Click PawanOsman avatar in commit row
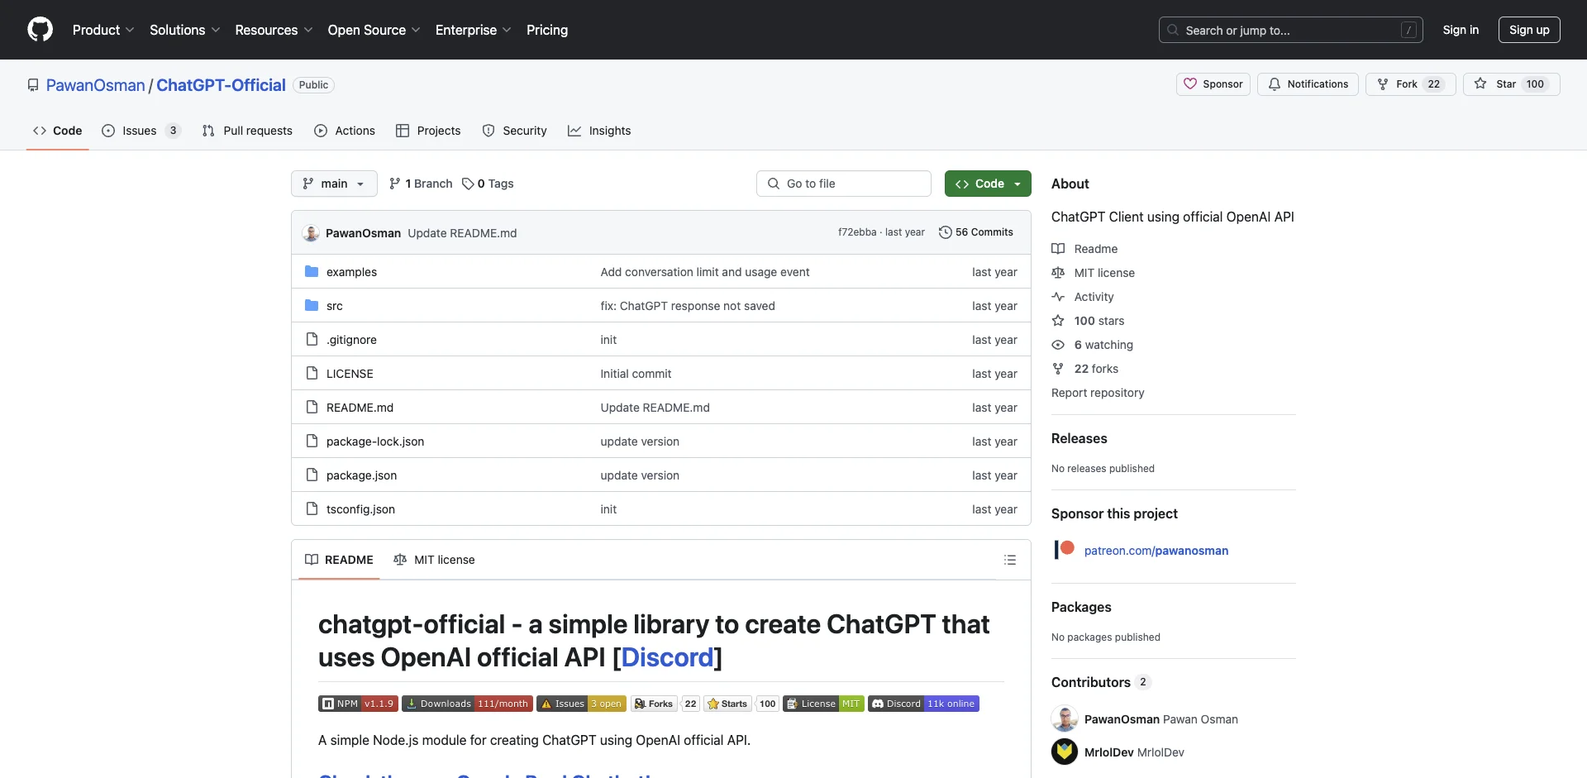Viewport: 1587px width, 778px height. (311, 233)
